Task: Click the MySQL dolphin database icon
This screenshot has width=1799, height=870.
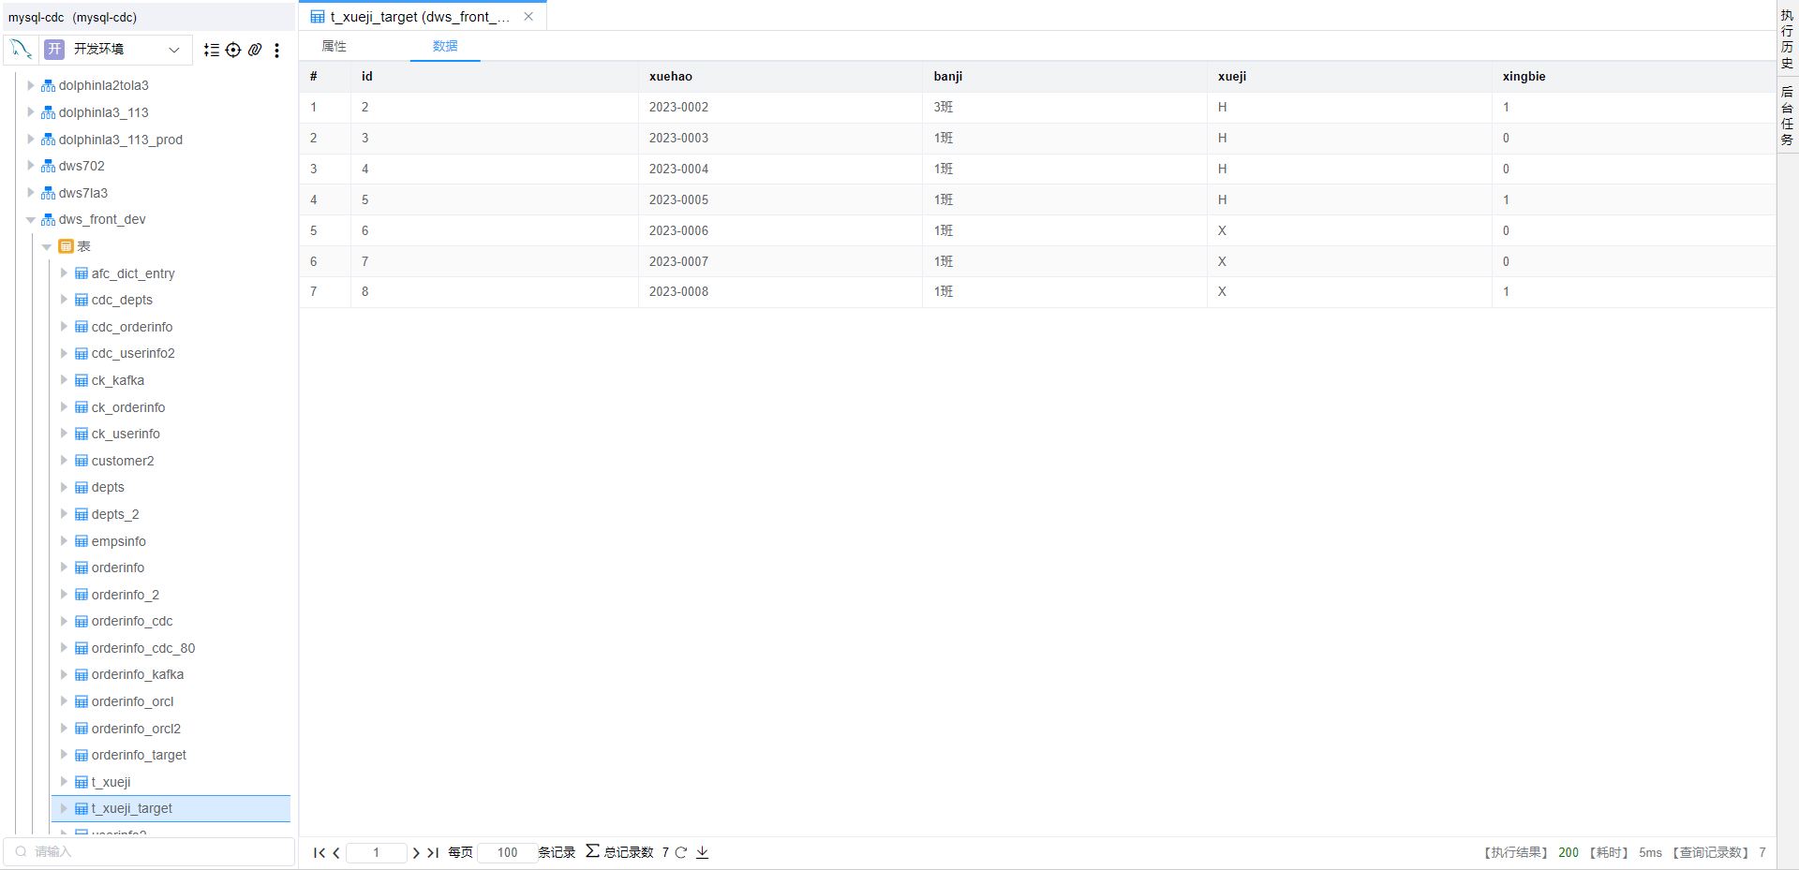Action: pyautogui.click(x=21, y=49)
